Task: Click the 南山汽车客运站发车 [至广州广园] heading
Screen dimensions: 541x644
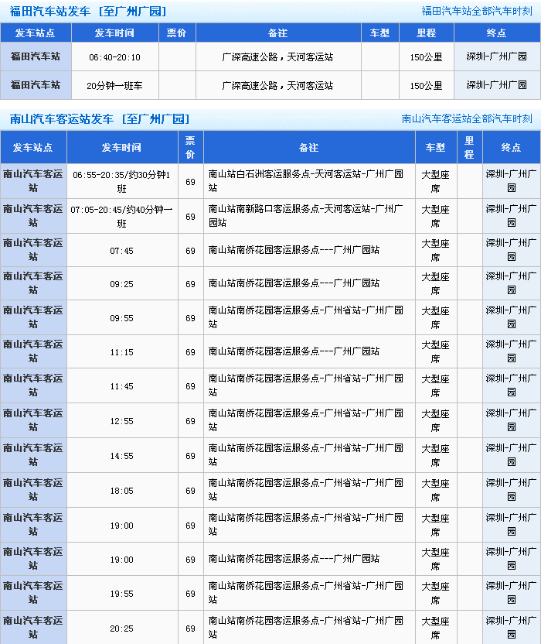Action: click(x=100, y=119)
